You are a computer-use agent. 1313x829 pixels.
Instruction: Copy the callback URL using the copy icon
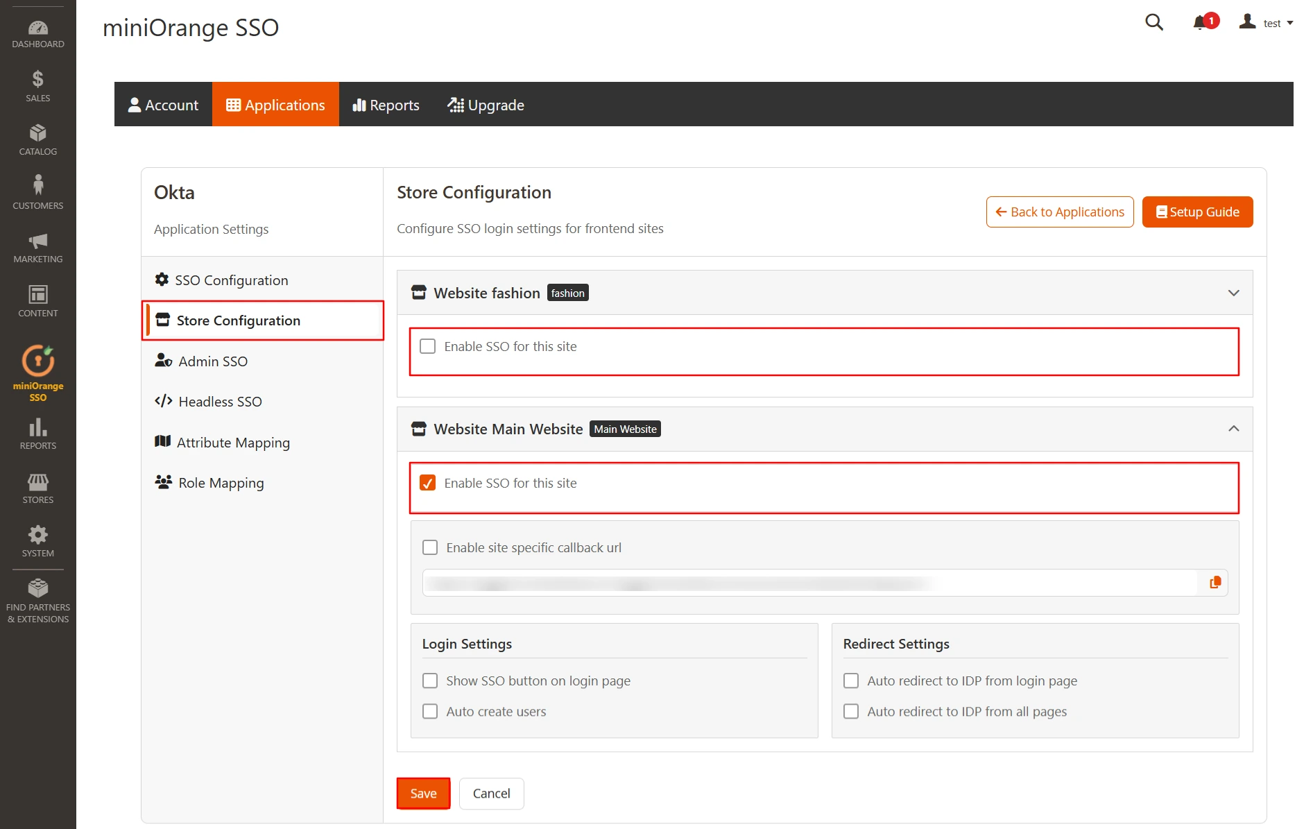click(1215, 583)
